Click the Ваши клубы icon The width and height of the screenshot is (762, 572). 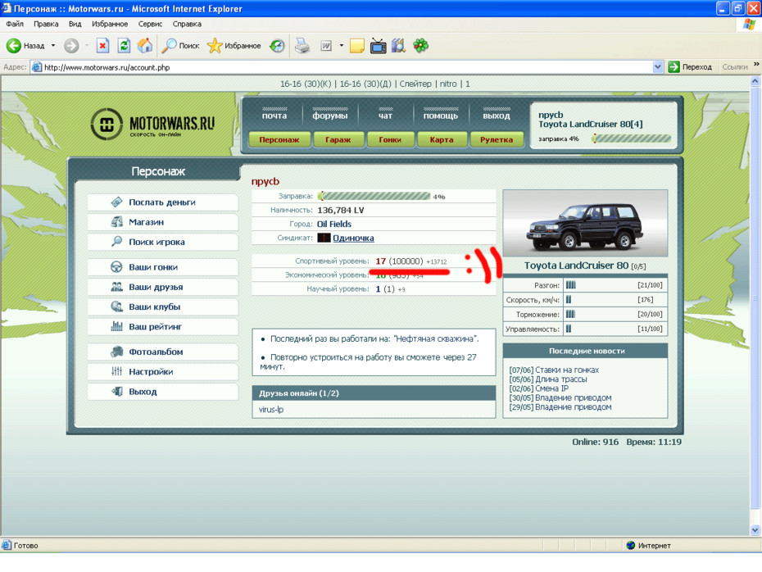(x=116, y=306)
